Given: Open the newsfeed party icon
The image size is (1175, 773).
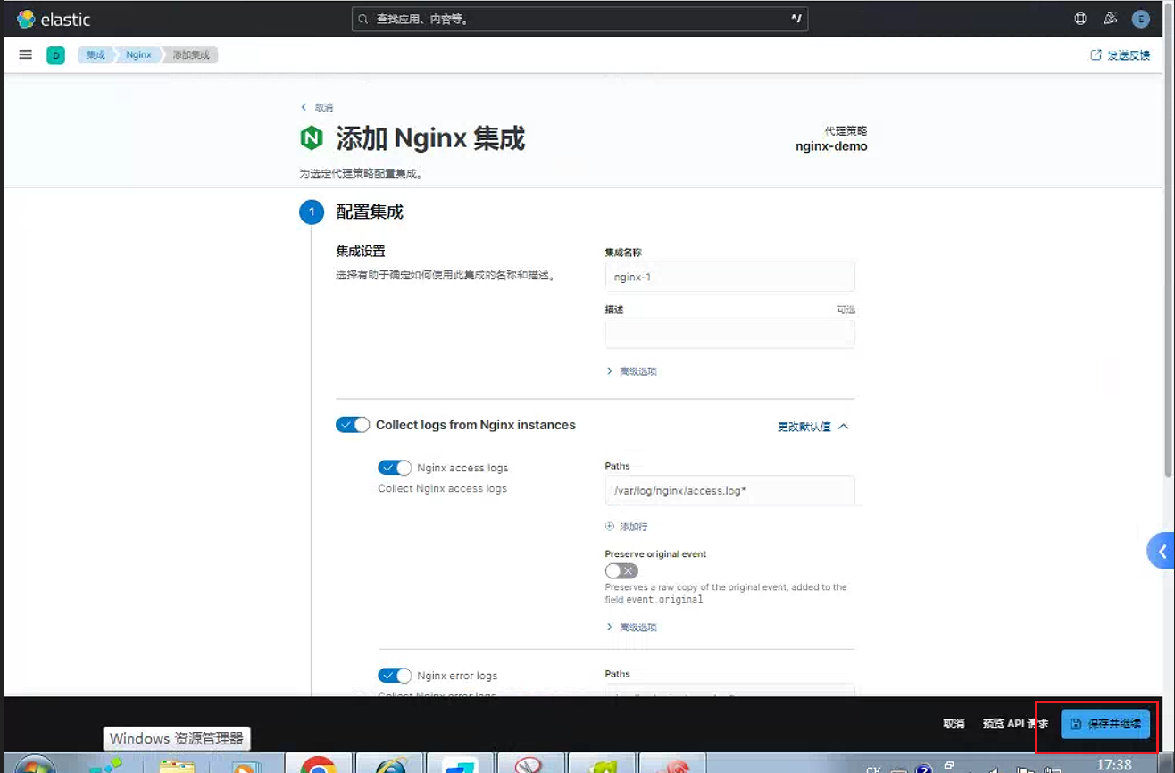Looking at the screenshot, I should [1111, 19].
